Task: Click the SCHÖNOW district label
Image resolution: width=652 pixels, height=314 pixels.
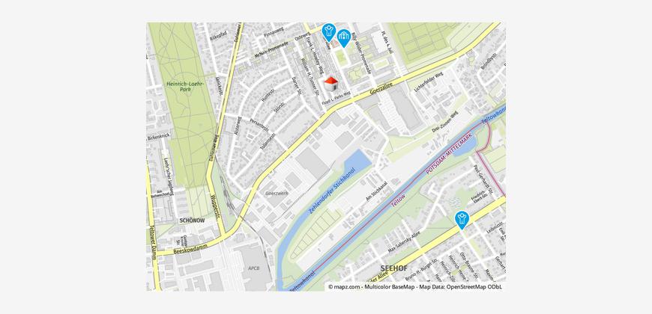Action: [x=192, y=221]
